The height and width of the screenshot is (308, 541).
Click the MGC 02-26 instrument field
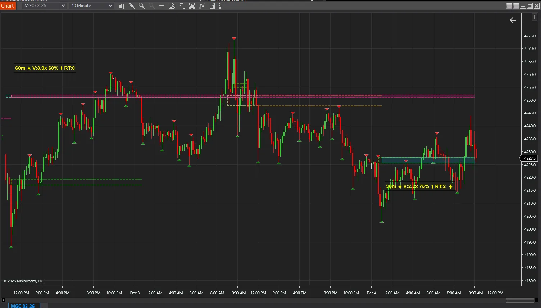(x=41, y=6)
